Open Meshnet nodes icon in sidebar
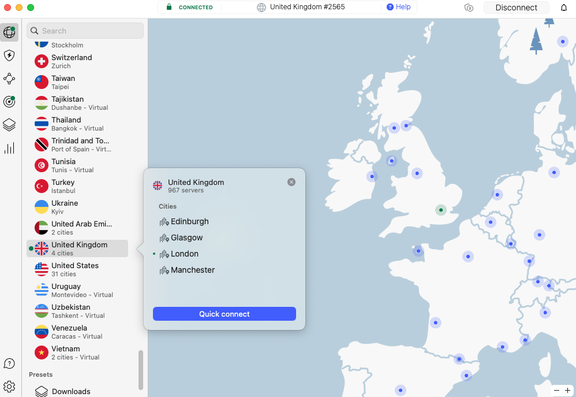The height and width of the screenshot is (397, 576). click(x=9, y=79)
